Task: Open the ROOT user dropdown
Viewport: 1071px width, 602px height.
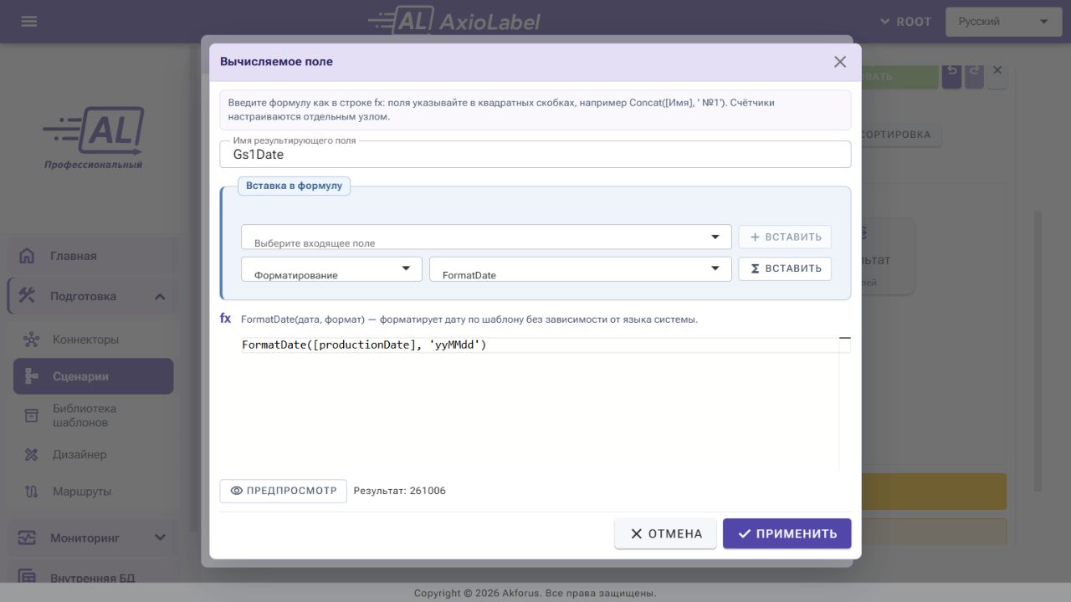Action: point(905,22)
